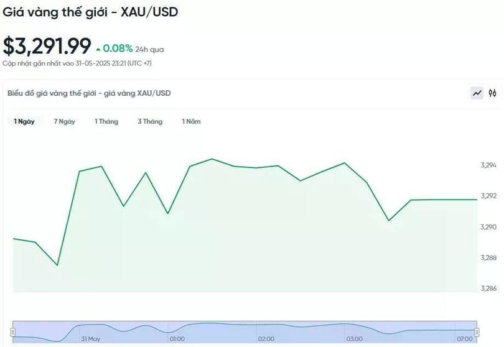Click the 02:00 timeline label
The height and width of the screenshot is (347, 504).
(266, 339)
